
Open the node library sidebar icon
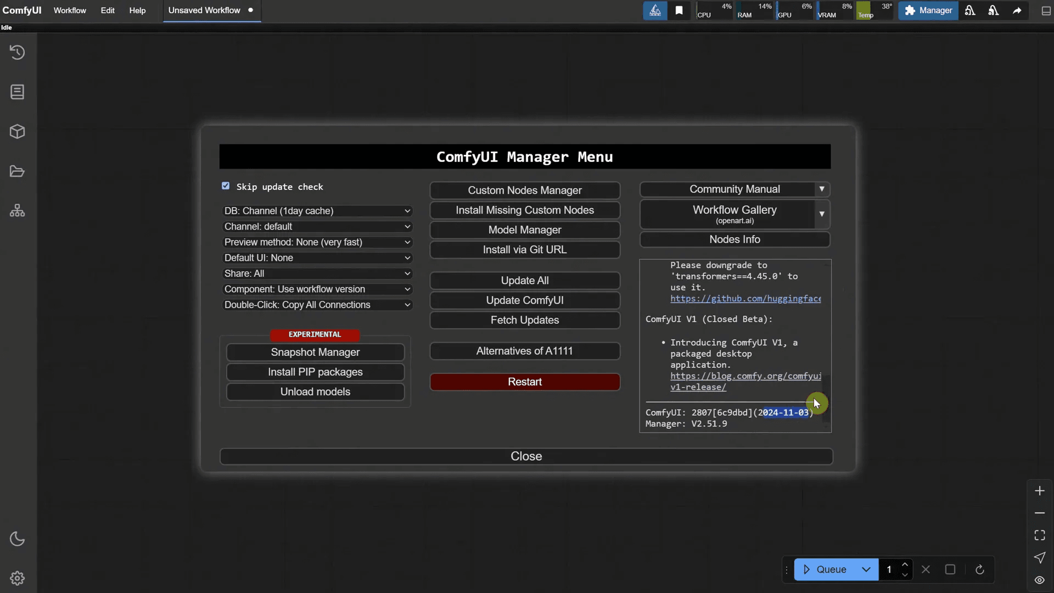tap(18, 92)
